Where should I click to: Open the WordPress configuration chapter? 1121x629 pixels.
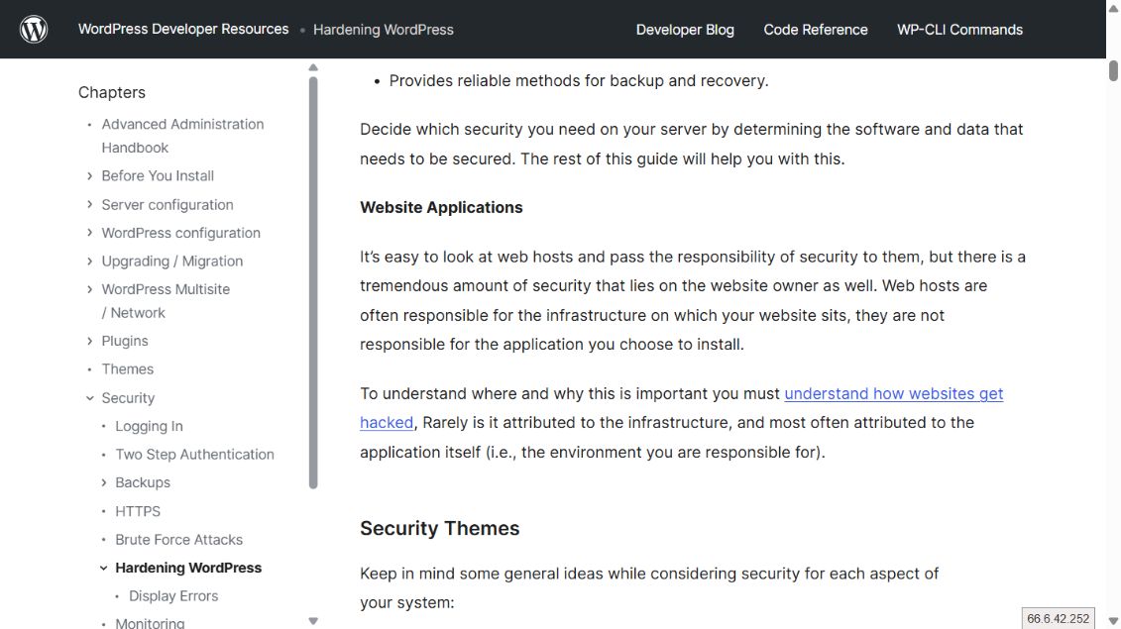(180, 233)
